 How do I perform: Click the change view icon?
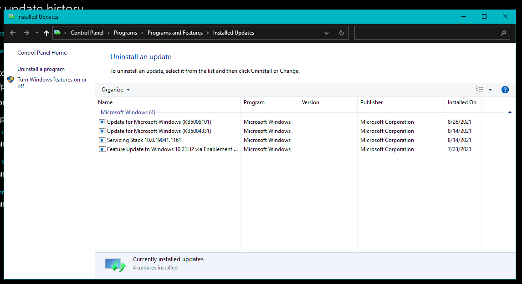click(x=480, y=90)
